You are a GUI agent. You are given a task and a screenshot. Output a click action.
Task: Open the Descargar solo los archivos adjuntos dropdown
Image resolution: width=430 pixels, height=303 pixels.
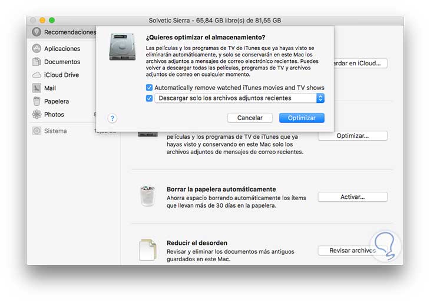pos(239,98)
